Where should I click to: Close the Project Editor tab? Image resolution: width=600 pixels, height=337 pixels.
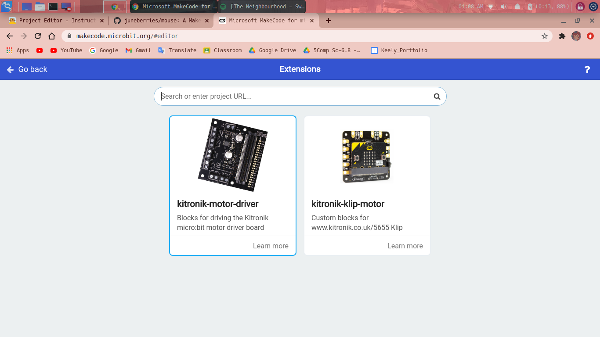[x=102, y=21]
